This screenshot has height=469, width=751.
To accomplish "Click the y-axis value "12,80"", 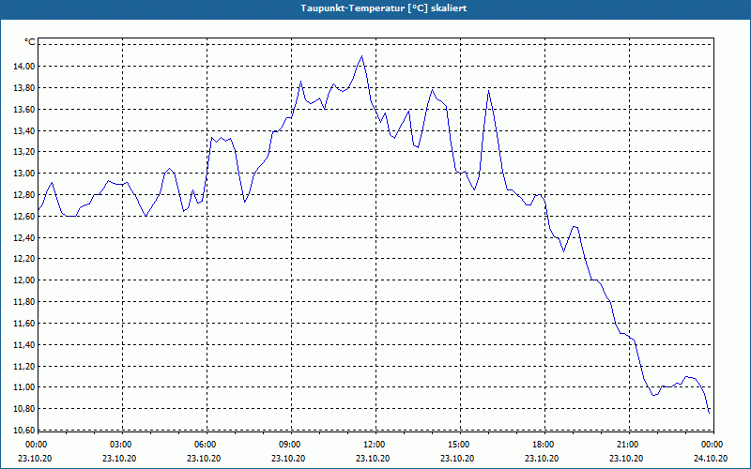I will [x=24, y=195].
